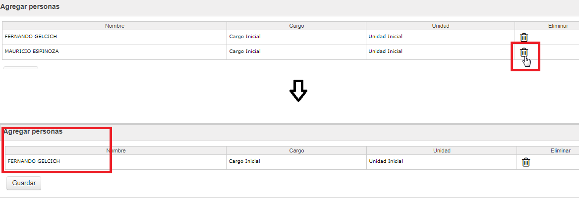Click Unidad column header in the single-row table
The image size is (579, 200).
(x=442, y=150)
